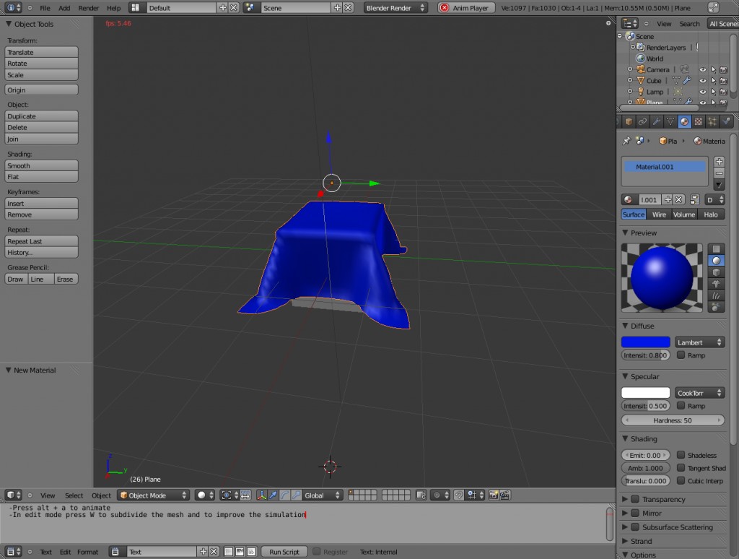Click the blue Diffuse color swatch
The image size is (739, 559).
tap(644, 341)
